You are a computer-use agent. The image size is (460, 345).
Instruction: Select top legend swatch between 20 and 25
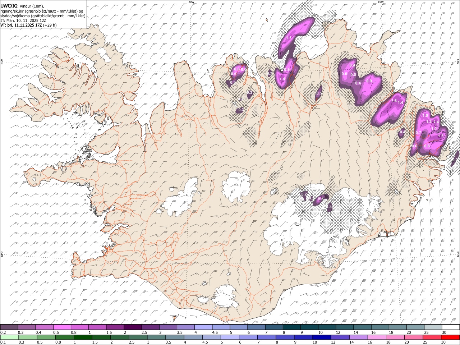pos(415,327)
